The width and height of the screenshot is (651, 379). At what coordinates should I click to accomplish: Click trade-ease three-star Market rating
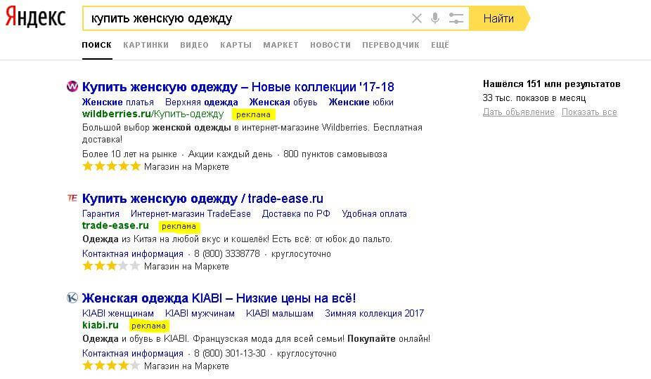click(112, 266)
